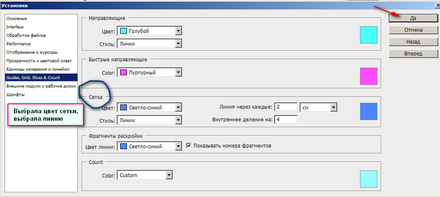Click the cyan guides color swatch
This screenshot has width=440, height=197.
pos(368,35)
